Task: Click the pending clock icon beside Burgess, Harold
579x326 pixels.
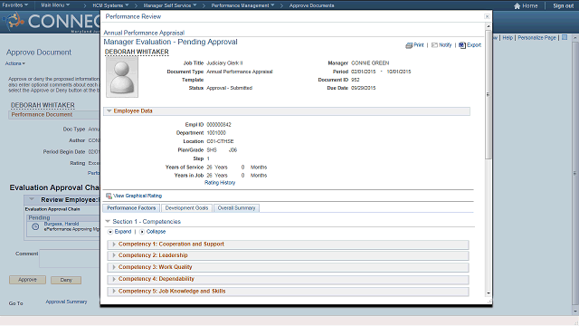Action: click(35, 226)
